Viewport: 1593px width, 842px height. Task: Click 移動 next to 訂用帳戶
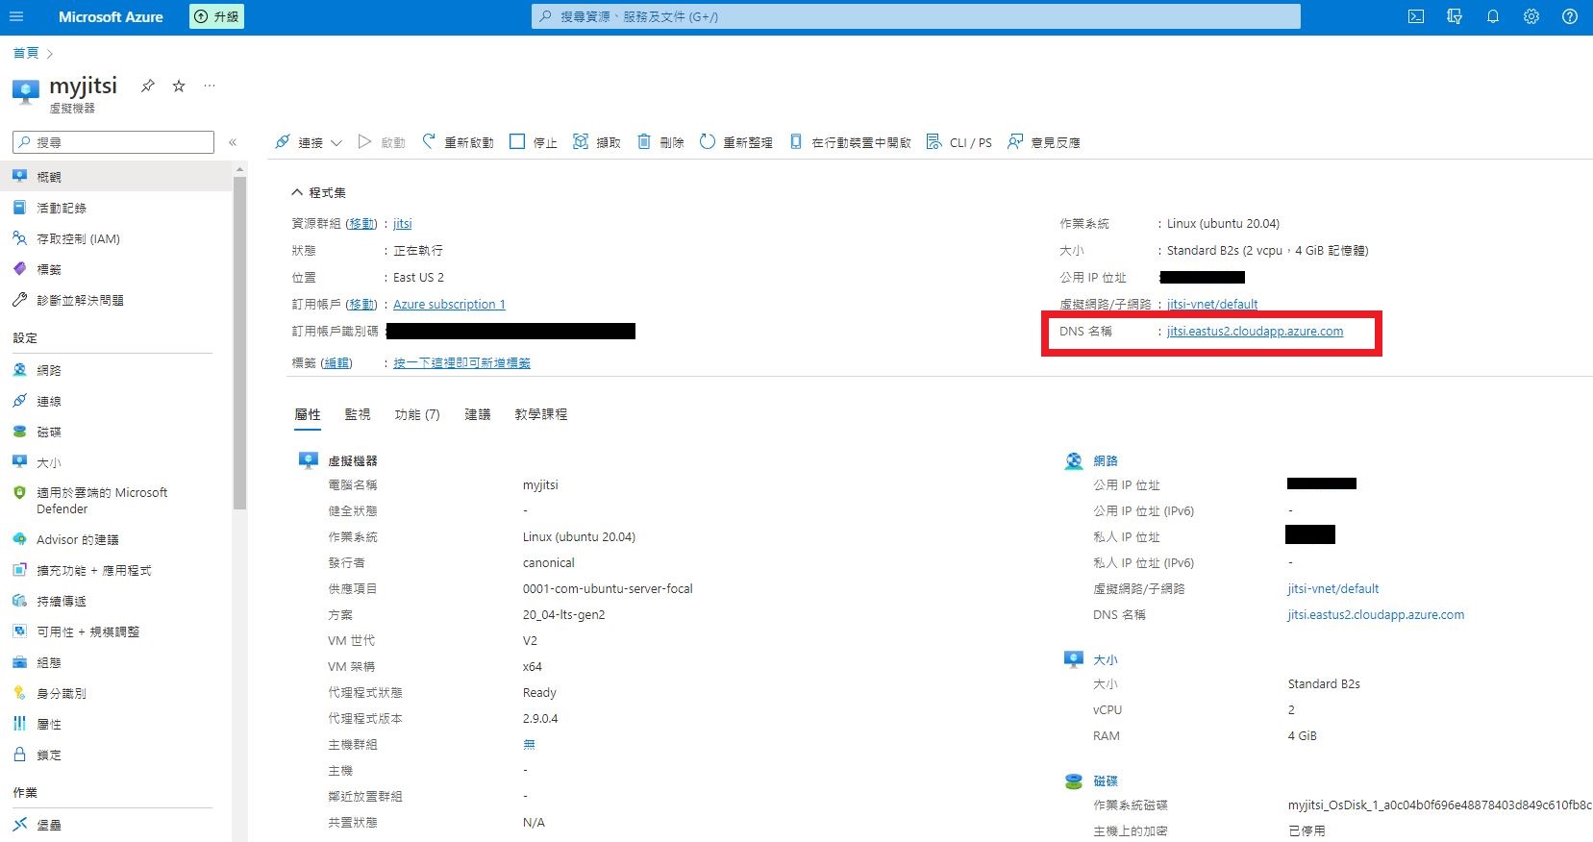[x=362, y=304]
